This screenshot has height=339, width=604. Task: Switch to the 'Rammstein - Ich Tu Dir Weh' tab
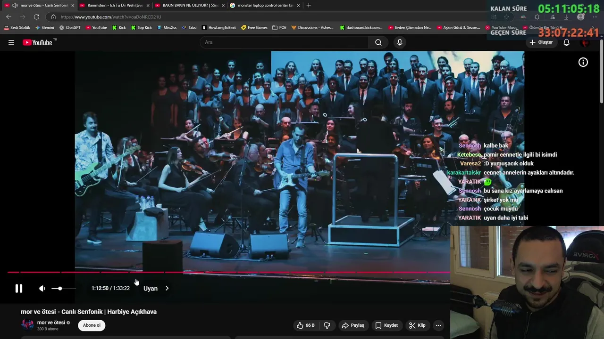click(x=115, y=5)
